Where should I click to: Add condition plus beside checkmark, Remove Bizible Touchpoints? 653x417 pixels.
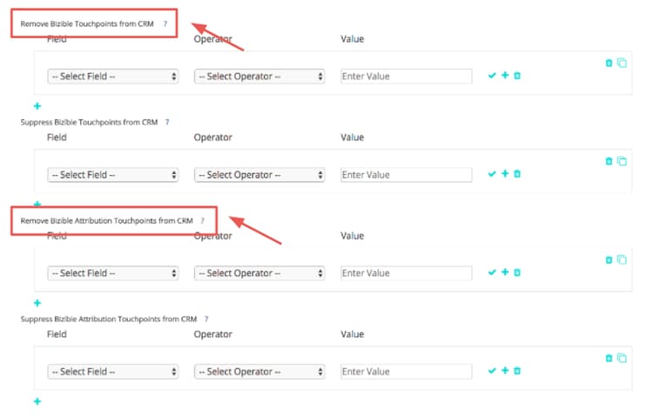pyautogui.click(x=505, y=75)
